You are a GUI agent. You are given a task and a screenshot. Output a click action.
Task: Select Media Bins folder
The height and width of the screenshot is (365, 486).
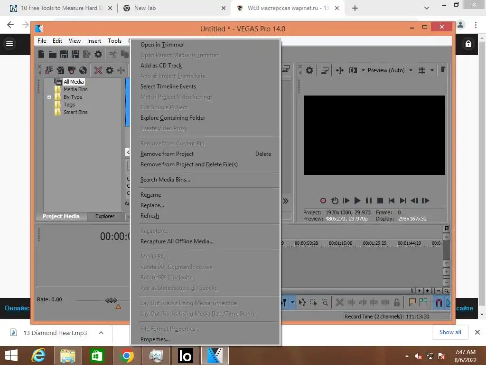pos(75,89)
